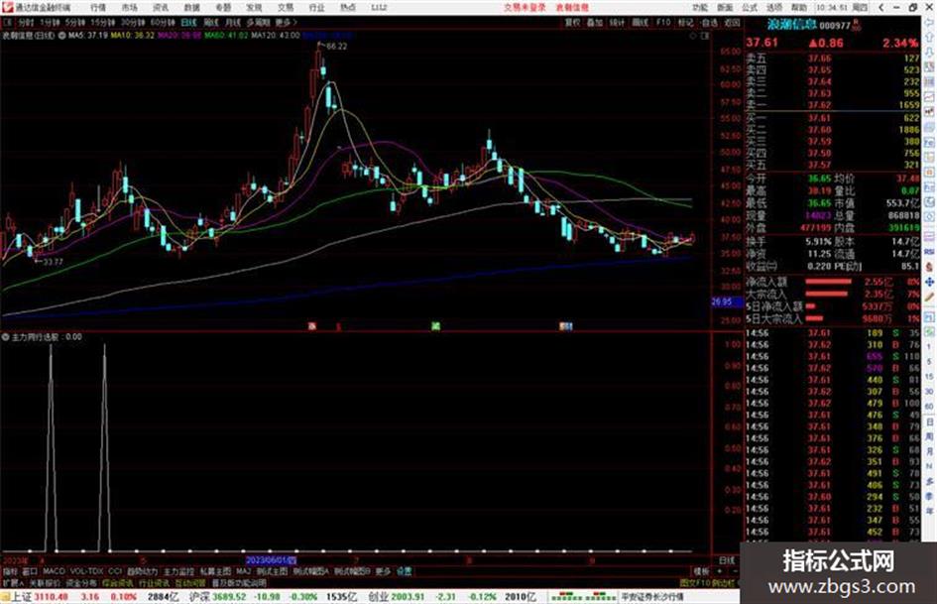Open the 帮助 menu
The width and height of the screenshot is (937, 604).
point(799,7)
